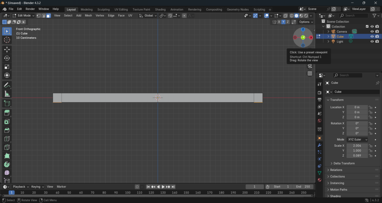Open the Edit Mode dropdown
This screenshot has height=203, width=382.
(x=24, y=16)
